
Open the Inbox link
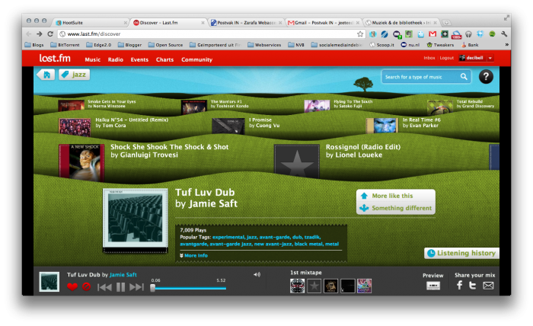(x=429, y=58)
